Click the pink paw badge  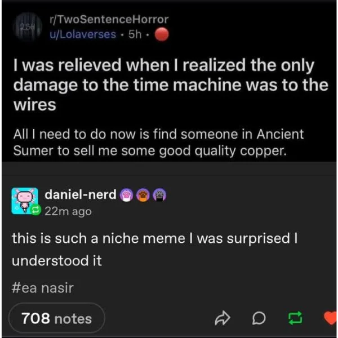pos(126,195)
